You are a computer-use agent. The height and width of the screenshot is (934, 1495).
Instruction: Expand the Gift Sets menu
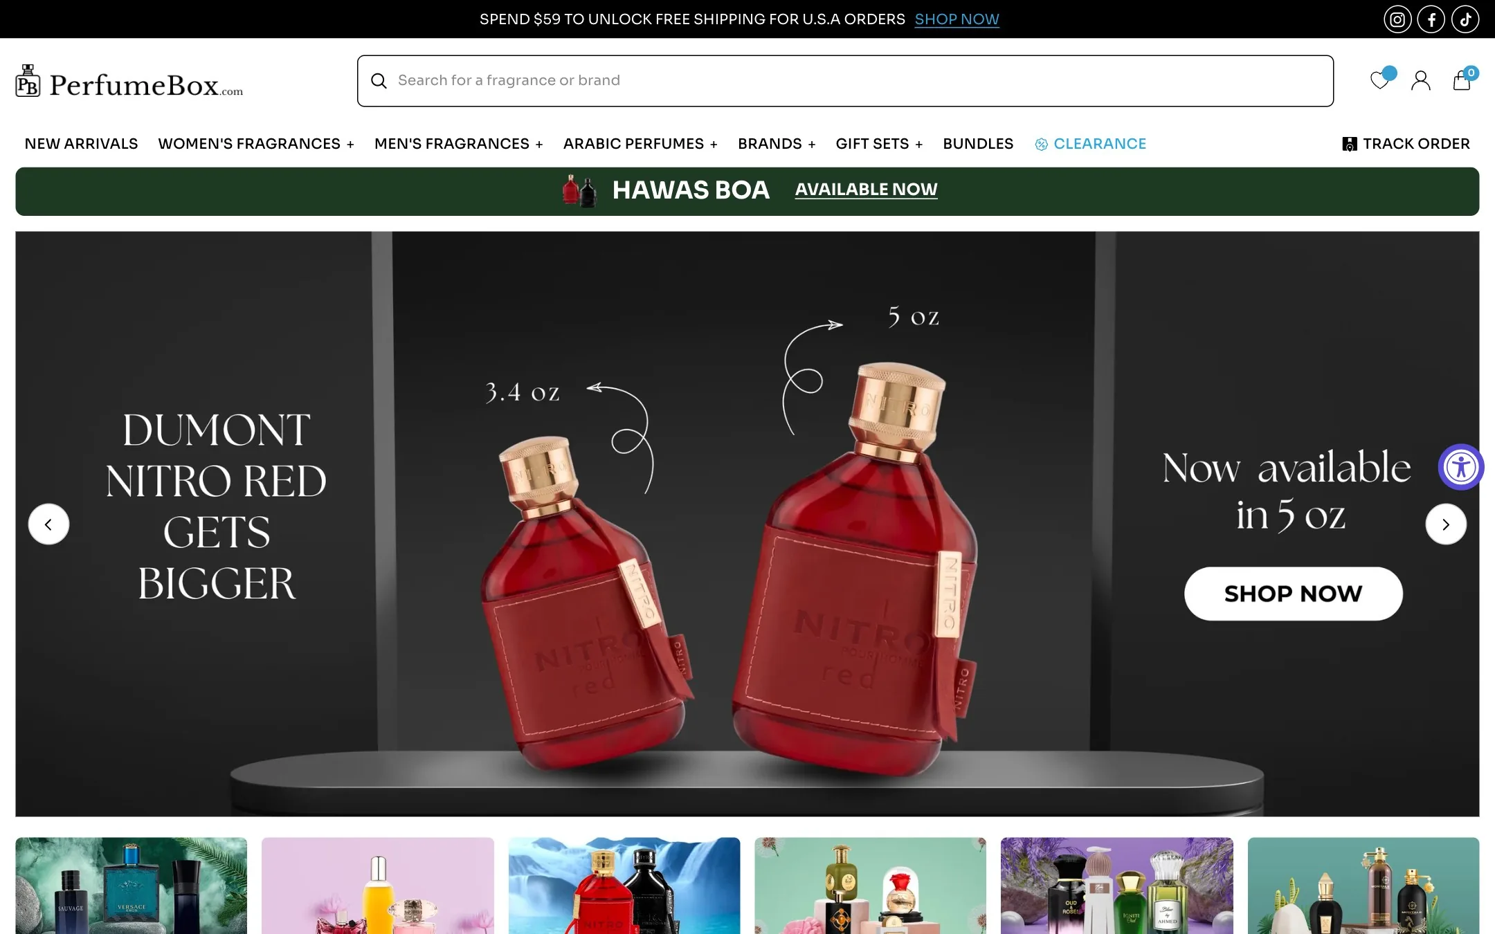(x=879, y=144)
